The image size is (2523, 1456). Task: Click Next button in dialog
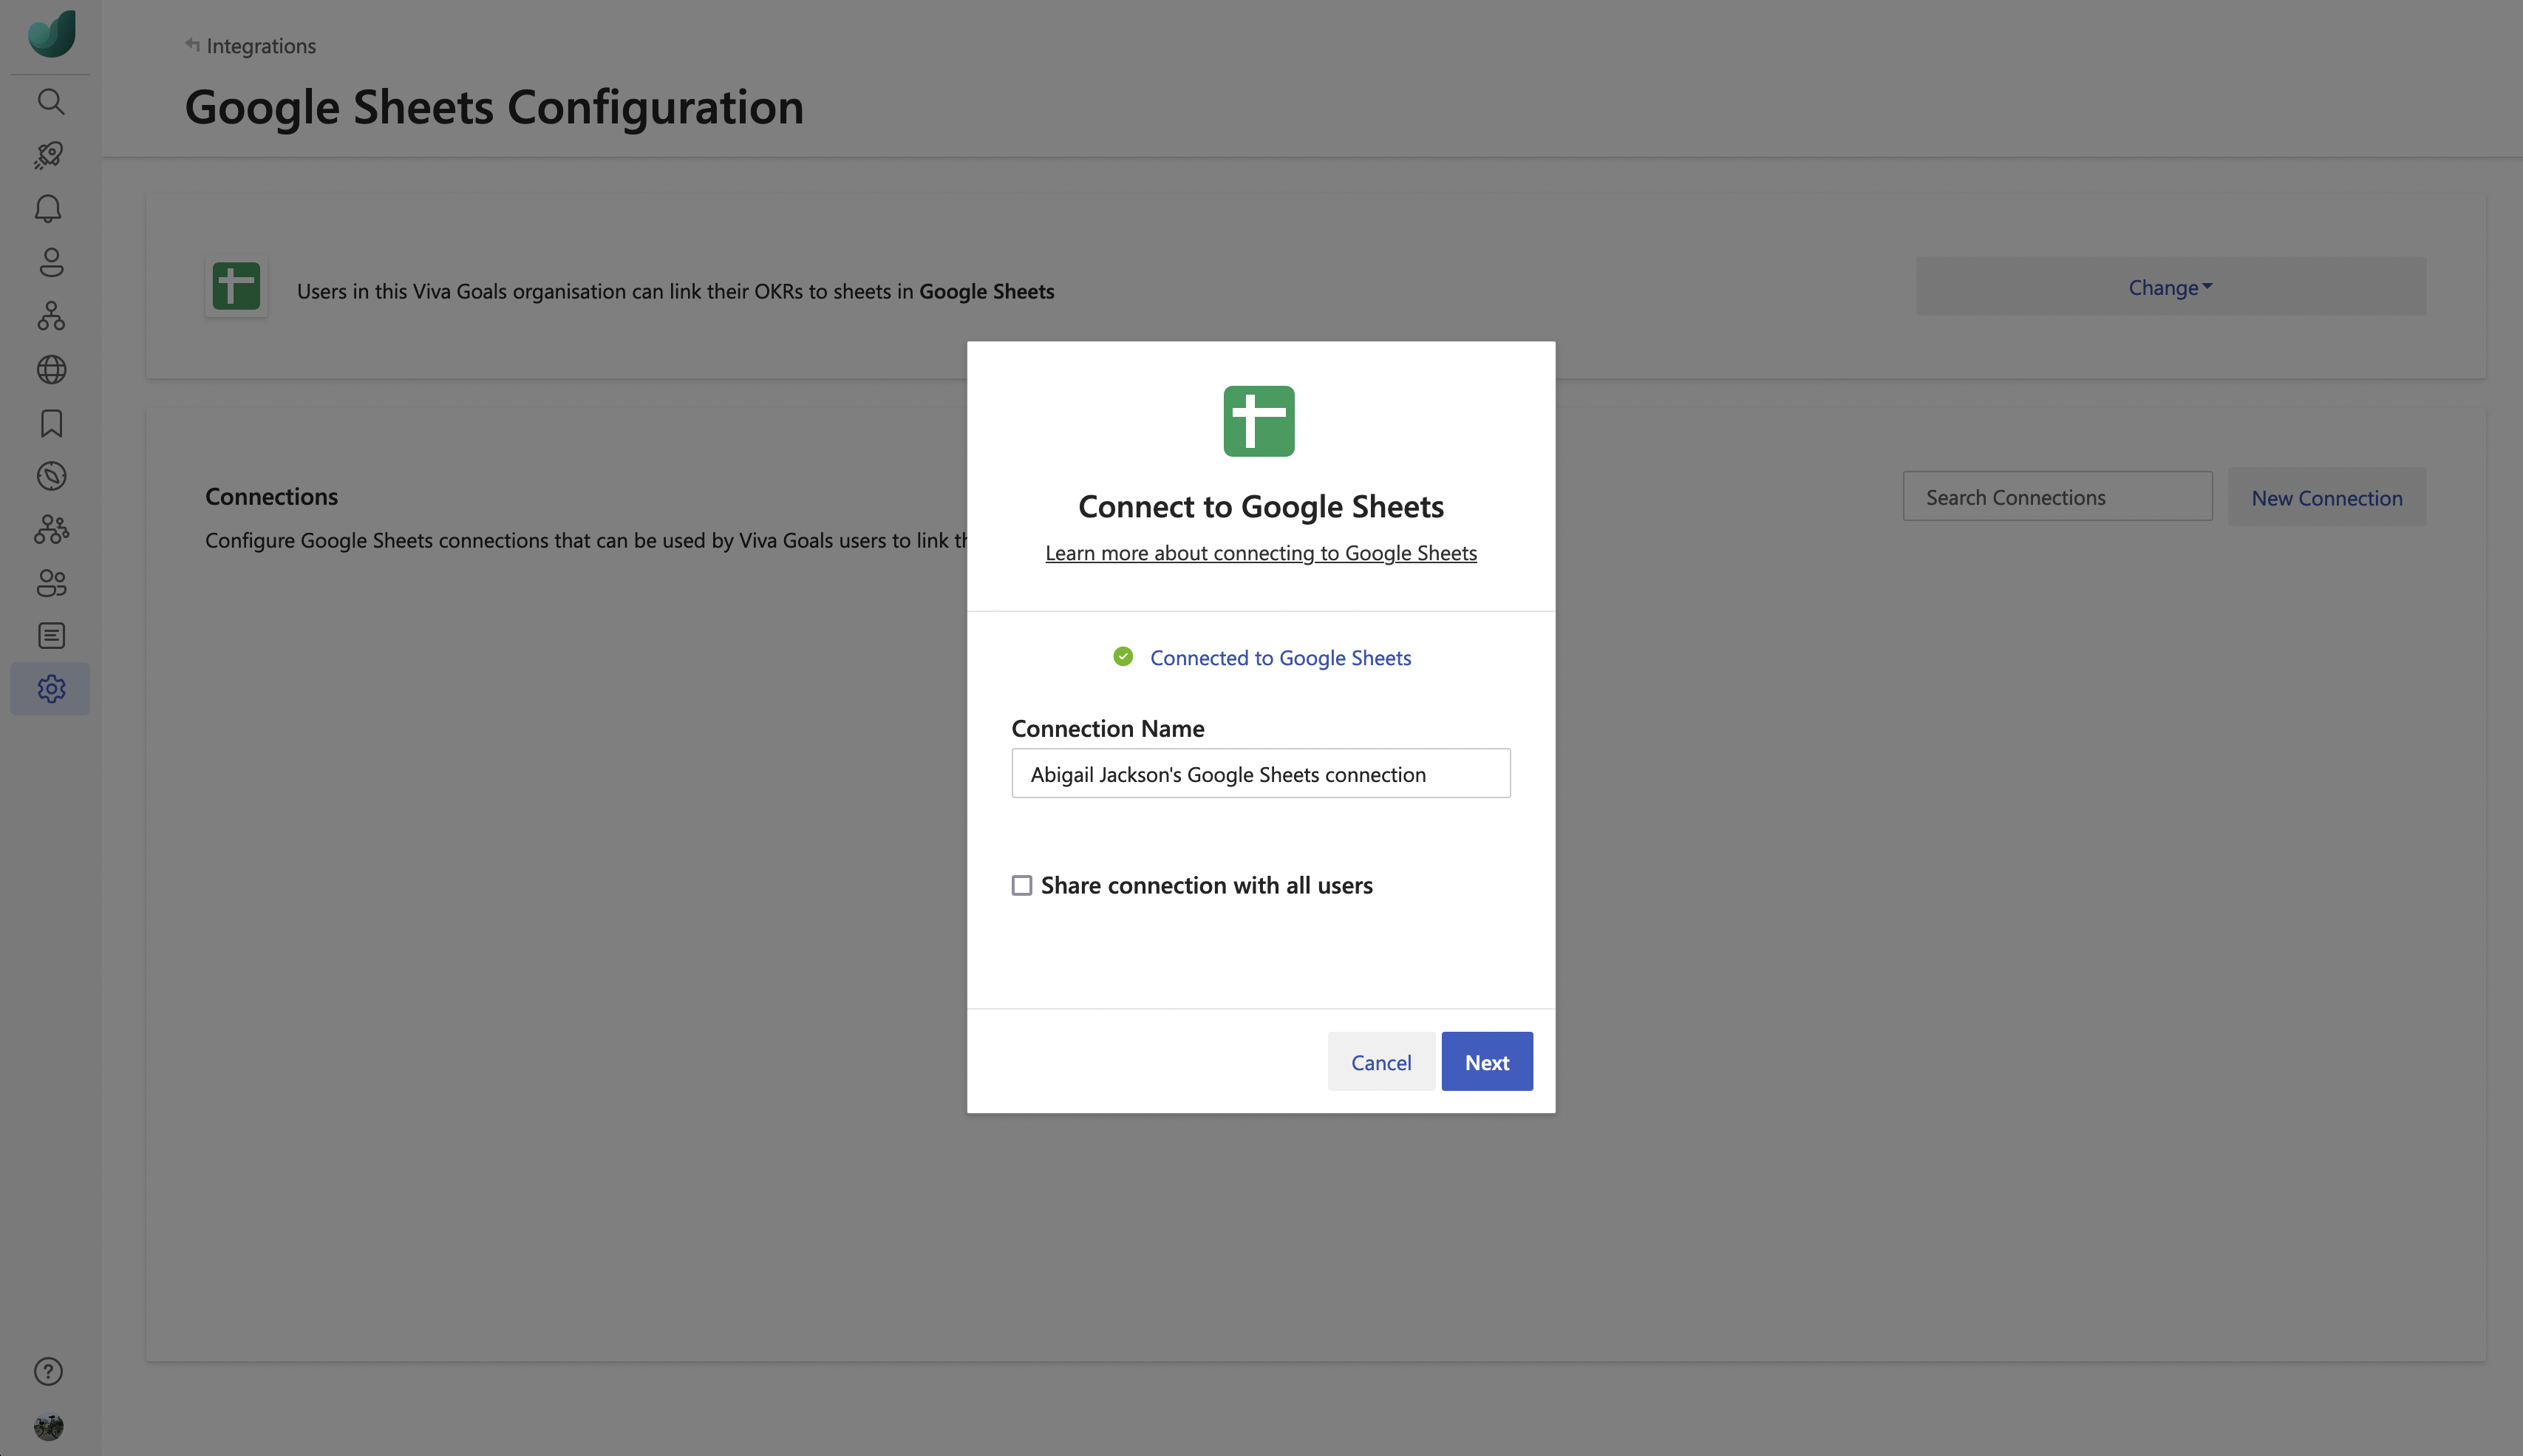(x=1486, y=1062)
